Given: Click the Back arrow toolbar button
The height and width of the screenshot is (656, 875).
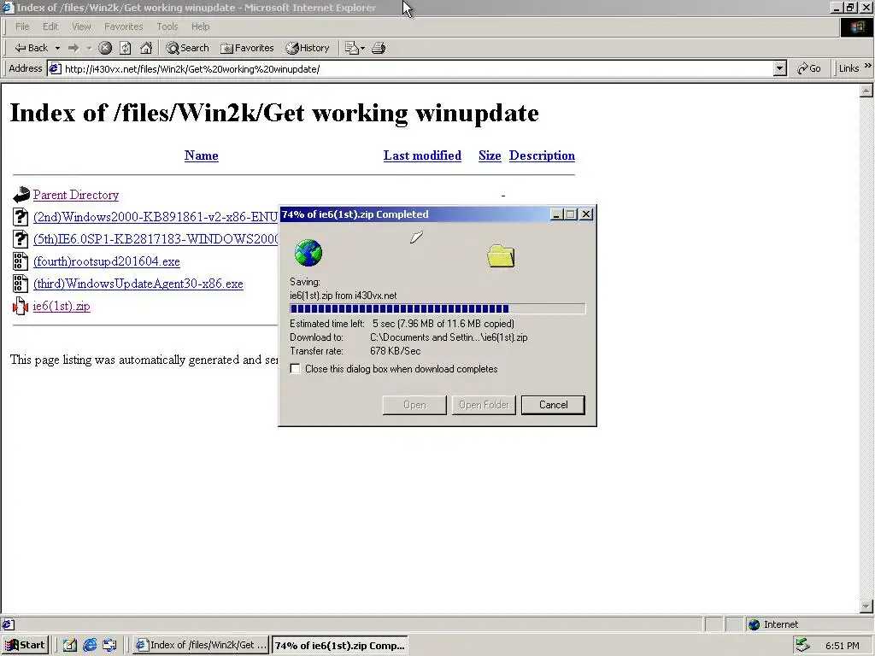Looking at the screenshot, I should 32,48.
